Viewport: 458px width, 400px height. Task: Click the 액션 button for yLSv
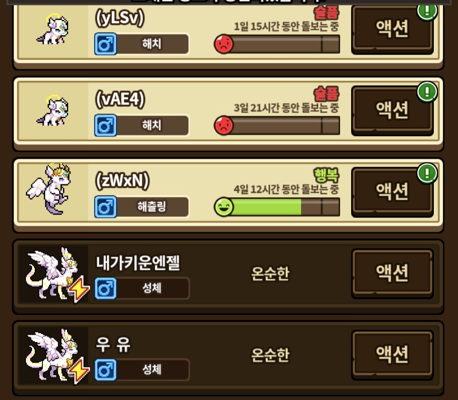392,29
